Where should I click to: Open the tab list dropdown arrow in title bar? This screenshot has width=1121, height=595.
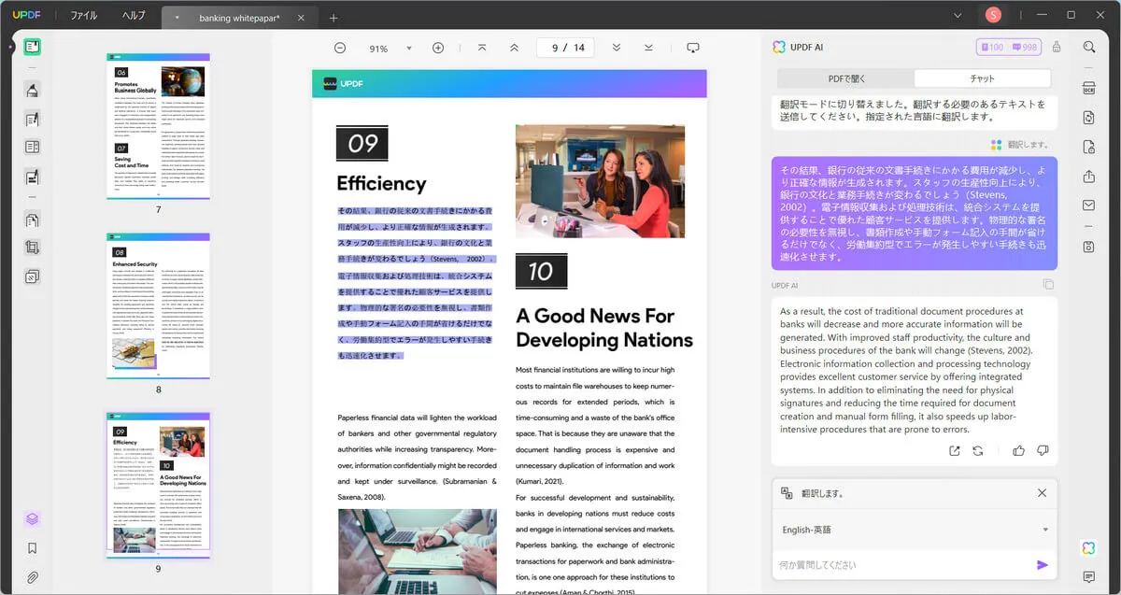tap(958, 16)
